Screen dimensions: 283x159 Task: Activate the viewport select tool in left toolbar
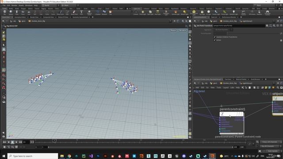(4, 45)
